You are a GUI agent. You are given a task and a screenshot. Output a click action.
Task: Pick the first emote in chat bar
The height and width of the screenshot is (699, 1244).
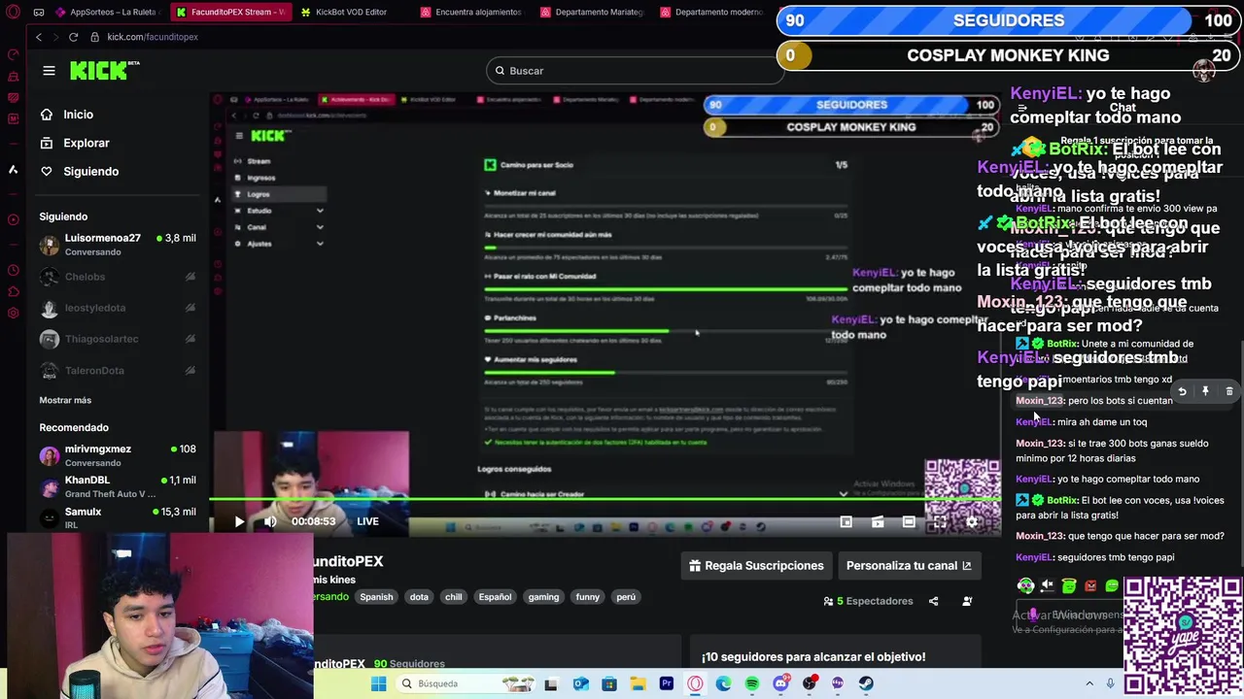pos(1025,585)
